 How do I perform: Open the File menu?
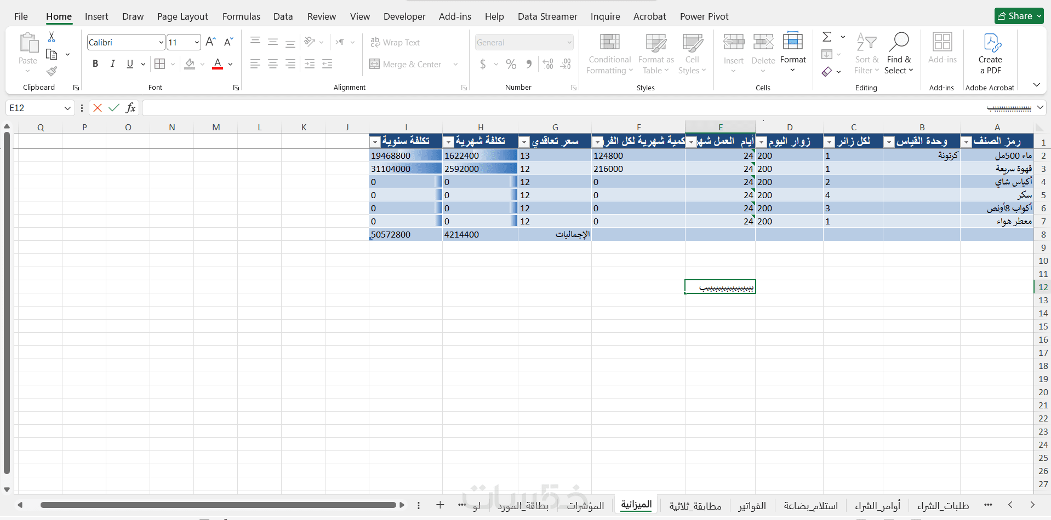click(x=21, y=16)
